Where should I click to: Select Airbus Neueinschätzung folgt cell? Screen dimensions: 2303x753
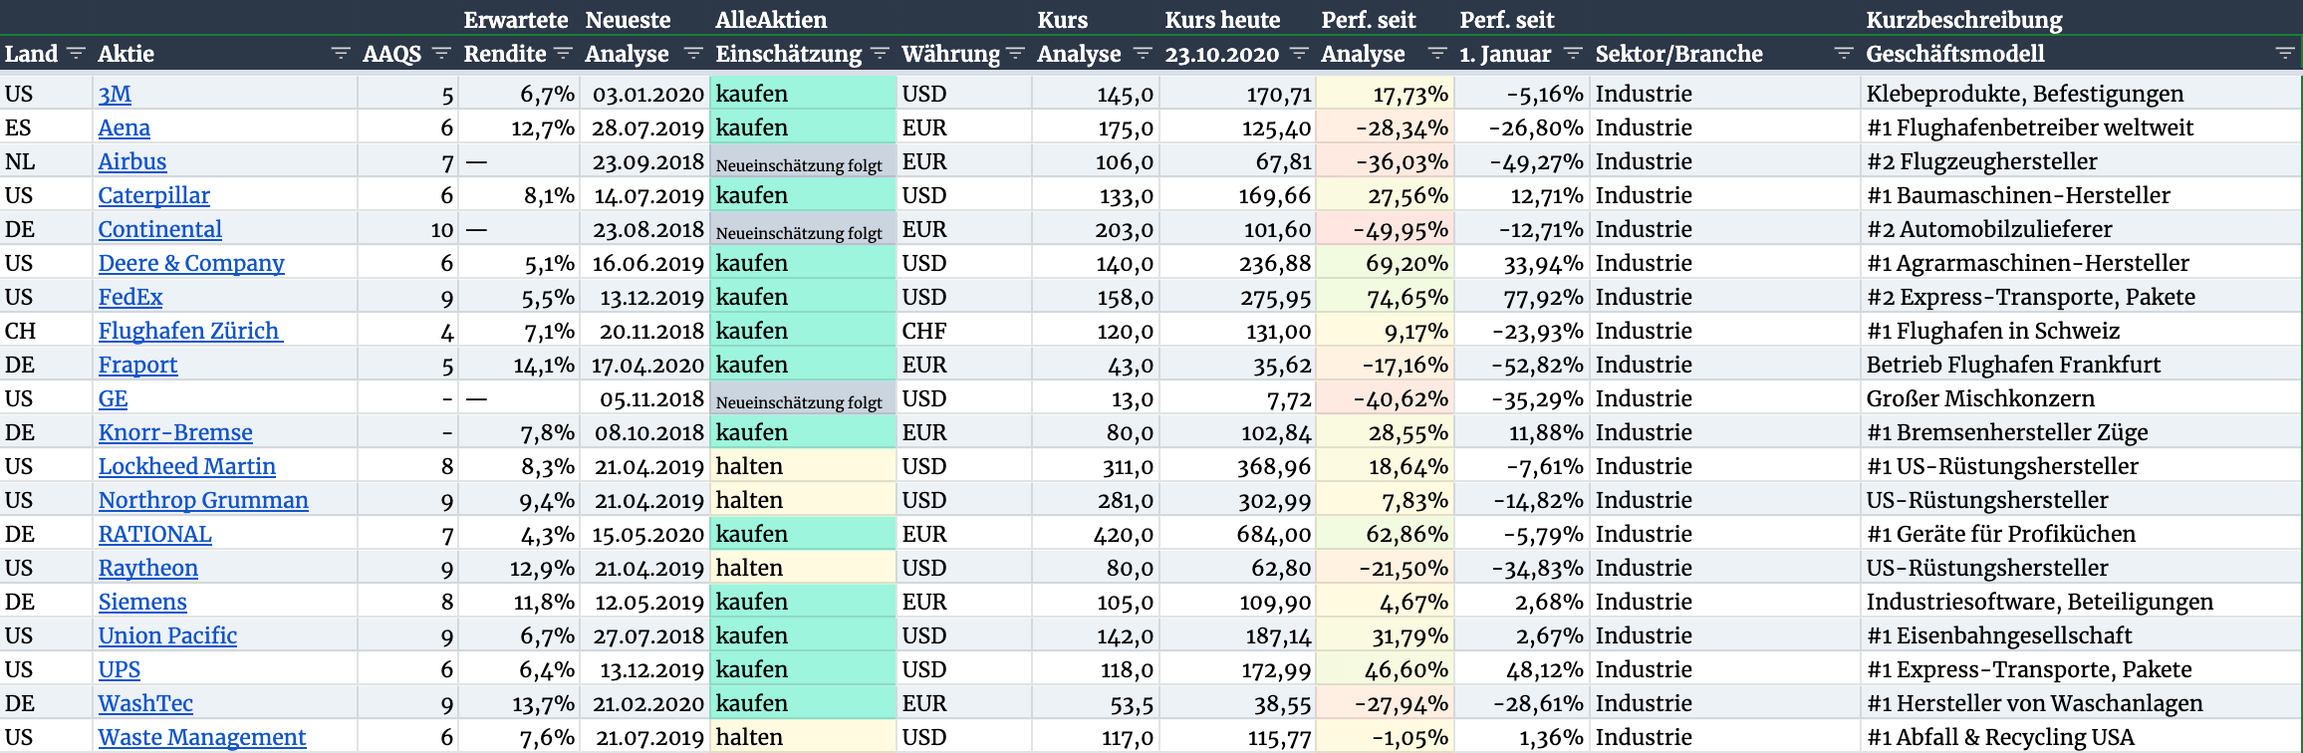click(803, 161)
